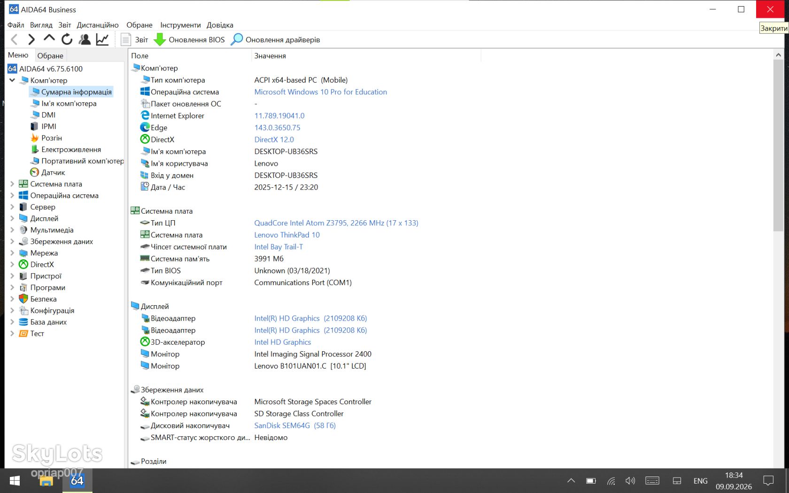Click the Поле column header
The width and height of the screenshot is (789, 493).
pos(190,56)
